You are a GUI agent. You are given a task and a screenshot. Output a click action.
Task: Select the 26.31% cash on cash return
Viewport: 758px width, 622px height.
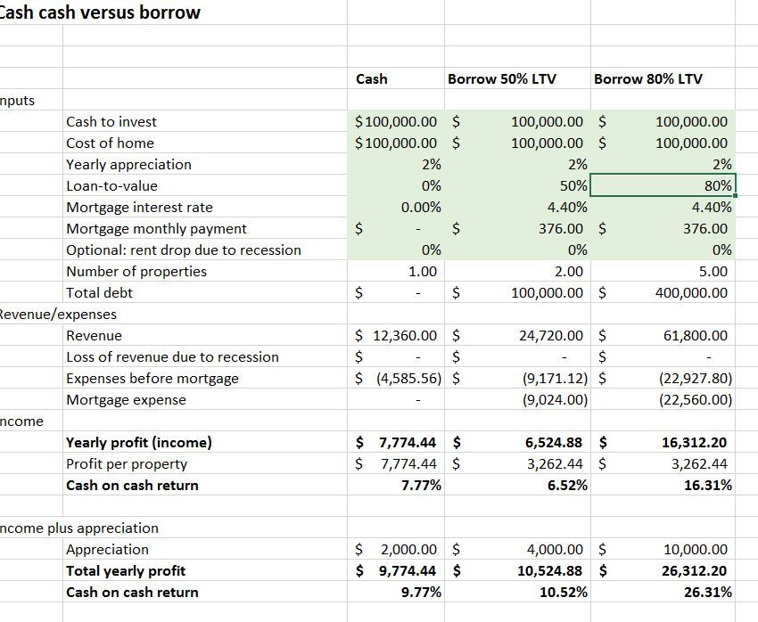(663, 592)
